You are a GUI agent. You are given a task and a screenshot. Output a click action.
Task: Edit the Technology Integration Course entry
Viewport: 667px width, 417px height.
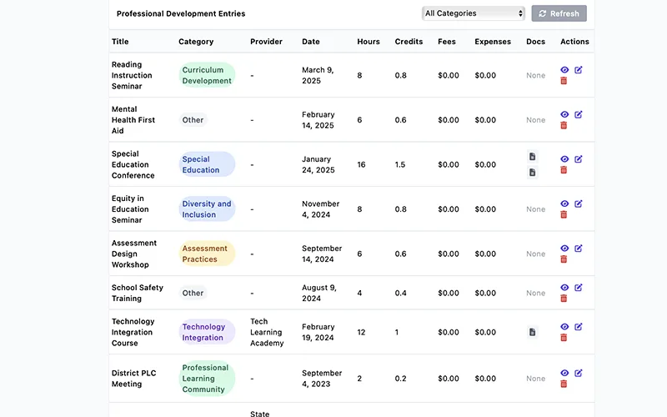tap(578, 327)
